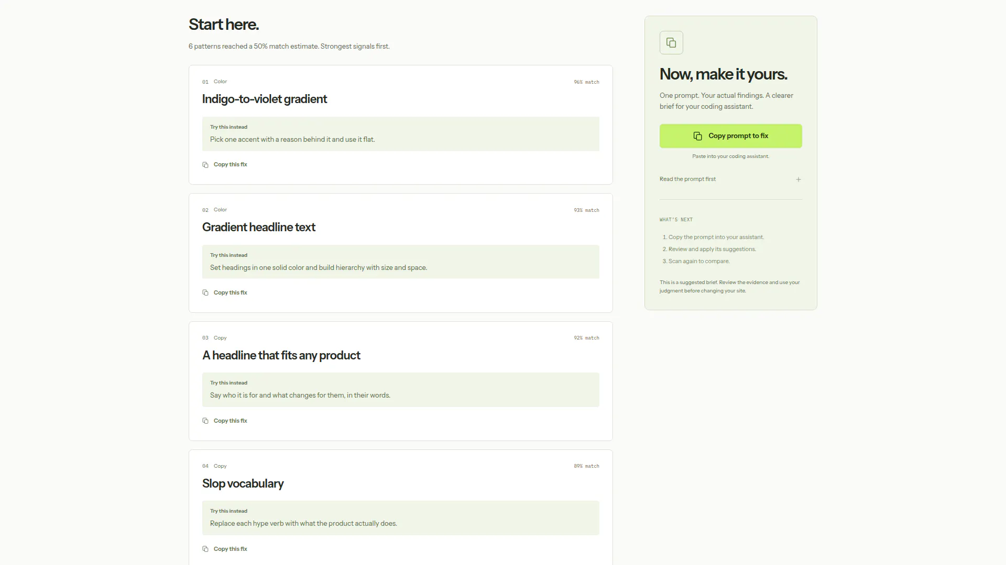The width and height of the screenshot is (1006, 565).
Task: Copy this fix for Gradient headline text
Action: click(225, 293)
